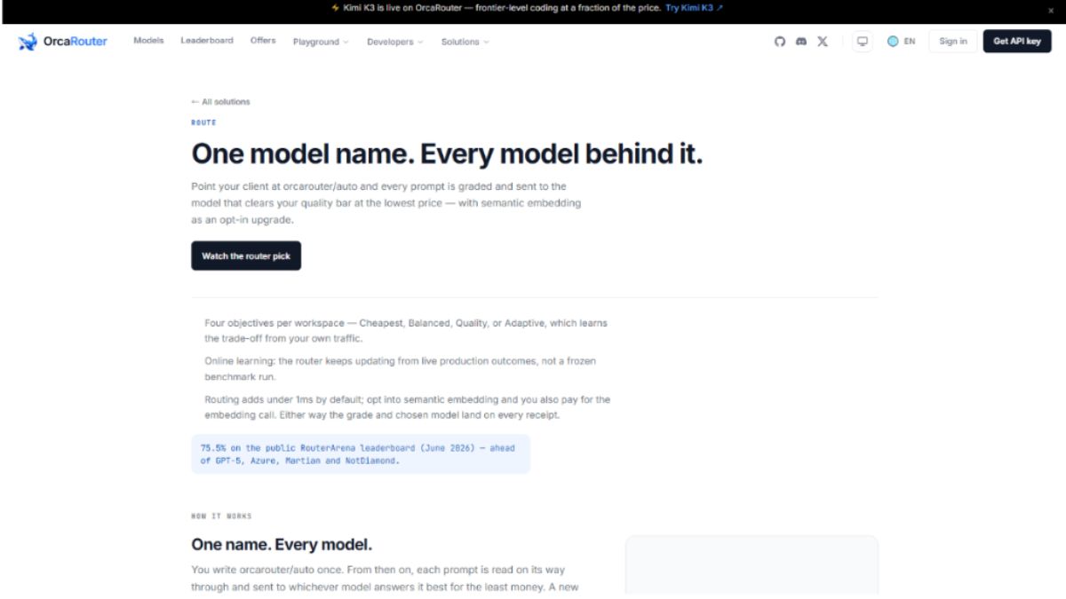
Task: Click the You write orcarouter/auto once paragraph
Action: 386,579
